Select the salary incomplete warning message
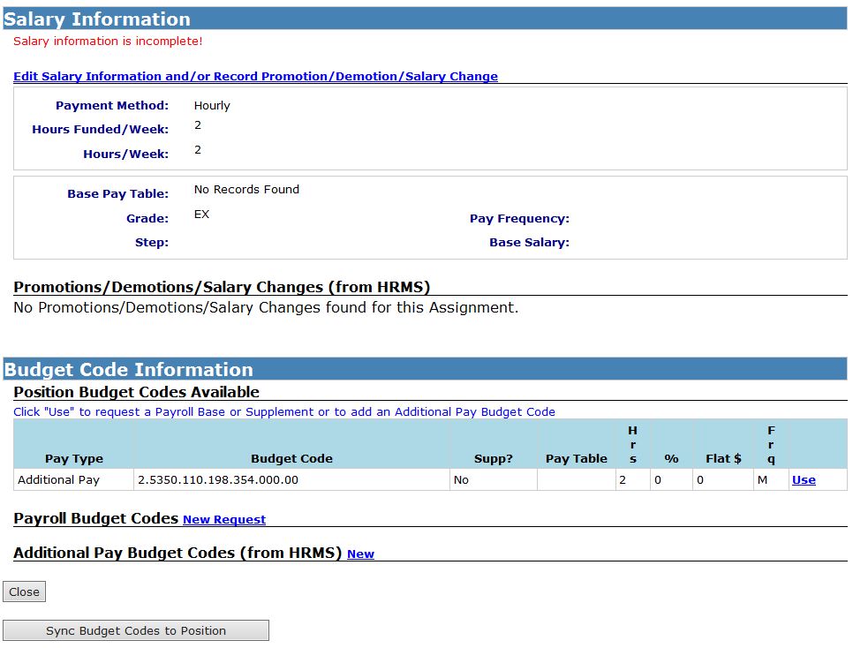Image resolution: width=853 pixels, height=648 pixels. click(108, 41)
